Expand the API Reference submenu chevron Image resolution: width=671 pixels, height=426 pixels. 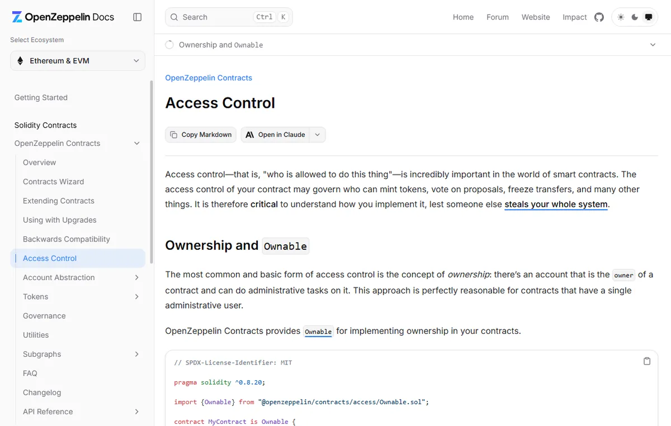click(x=137, y=412)
